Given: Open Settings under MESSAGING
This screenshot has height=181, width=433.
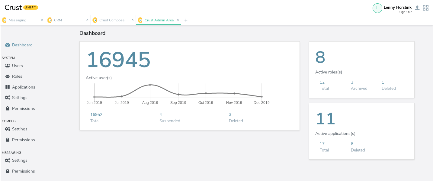Looking at the screenshot, I should (20, 160).
